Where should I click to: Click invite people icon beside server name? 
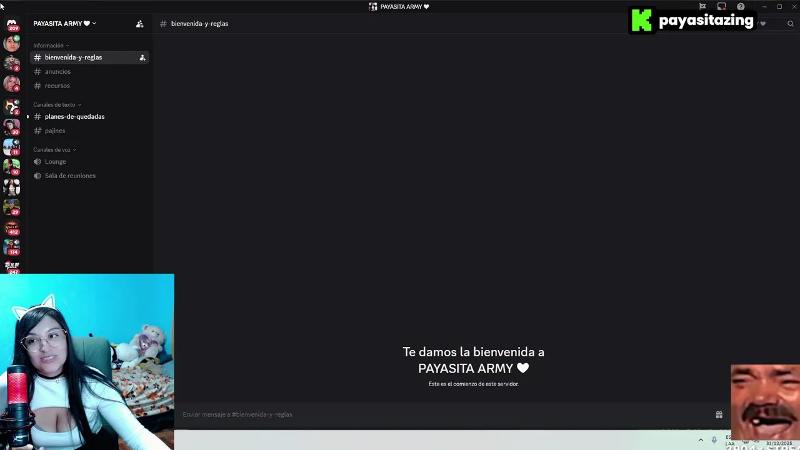(x=139, y=24)
